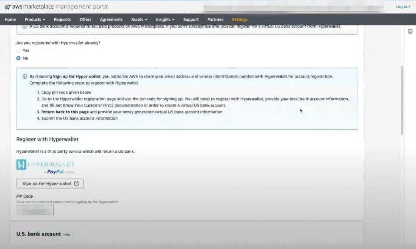Open the info panel icon on right edge
The height and width of the screenshot is (249, 416).
pyautogui.click(x=410, y=31)
